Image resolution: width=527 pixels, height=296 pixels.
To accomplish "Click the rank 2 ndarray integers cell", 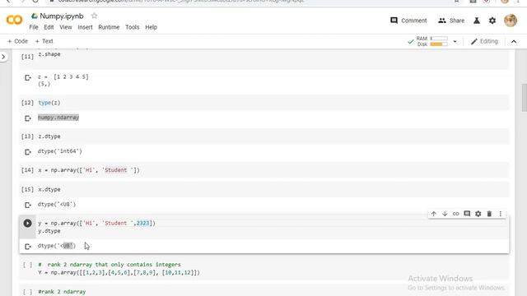I will point(264,269).
